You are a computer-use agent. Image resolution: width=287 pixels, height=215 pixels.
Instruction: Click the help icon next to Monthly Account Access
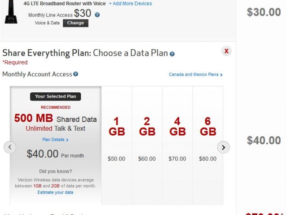(x=75, y=74)
